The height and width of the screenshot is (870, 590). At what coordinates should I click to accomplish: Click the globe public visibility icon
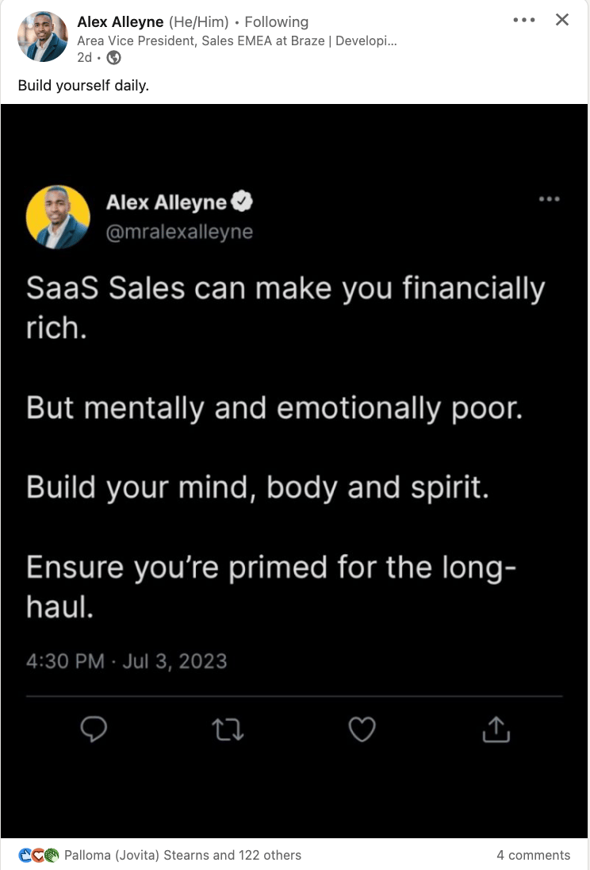coord(114,57)
